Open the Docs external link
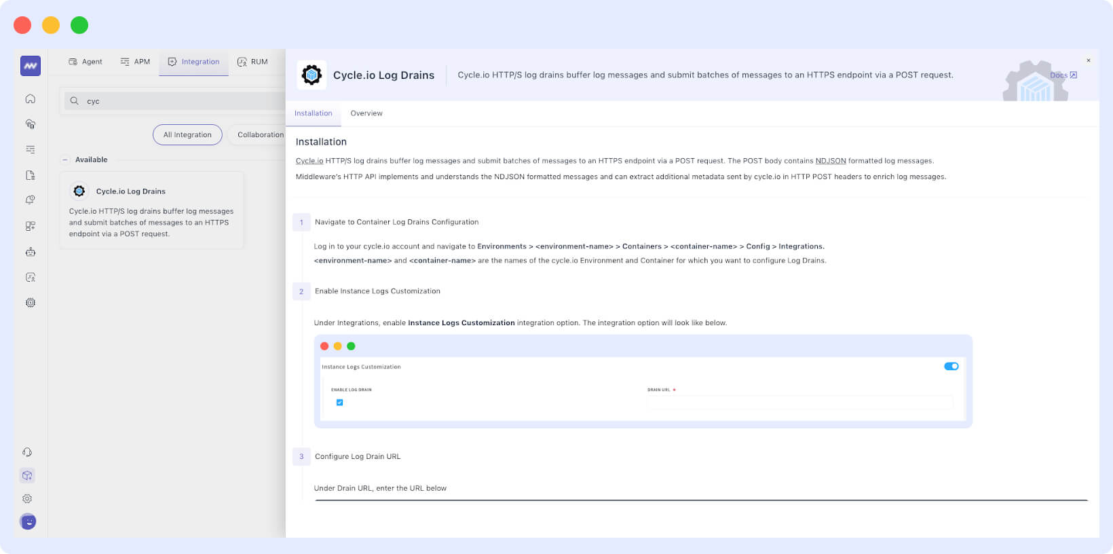The image size is (1113, 554). coord(1063,75)
